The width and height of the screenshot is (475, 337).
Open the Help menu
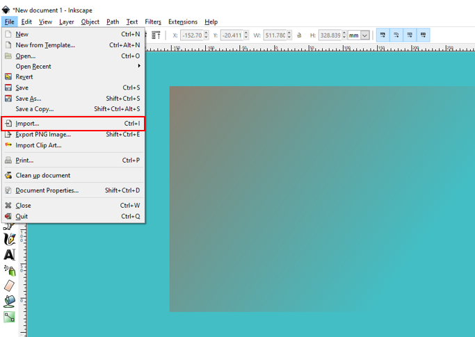pos(211,22)
